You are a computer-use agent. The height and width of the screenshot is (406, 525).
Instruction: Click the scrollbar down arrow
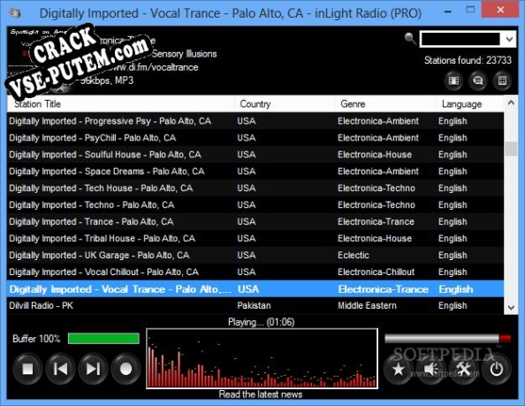click(x=511, y=308)
